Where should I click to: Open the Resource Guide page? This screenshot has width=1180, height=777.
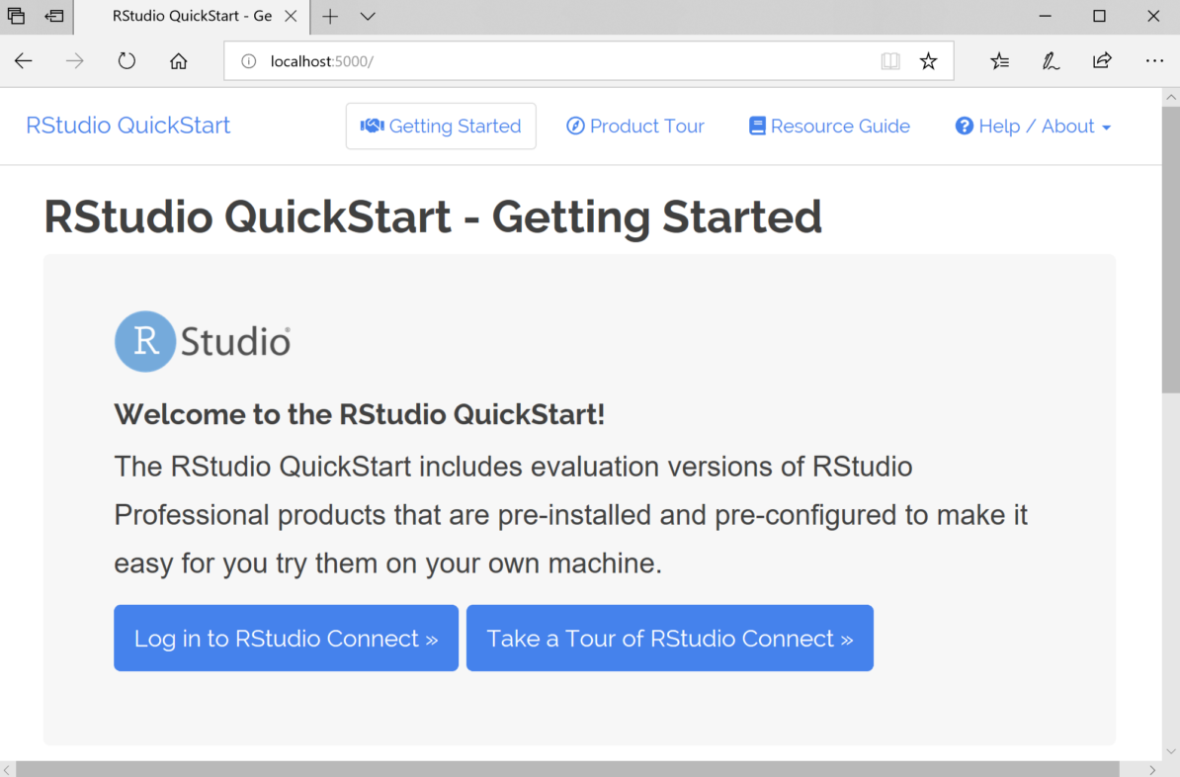point(829,126)
